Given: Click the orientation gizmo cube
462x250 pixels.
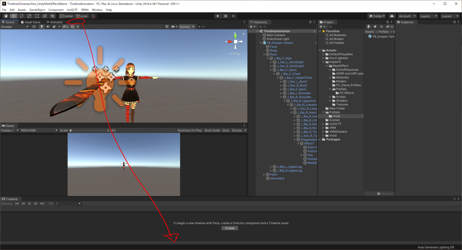Looking at the screenshot, I should pyautogui.click(x=236, y=42).
